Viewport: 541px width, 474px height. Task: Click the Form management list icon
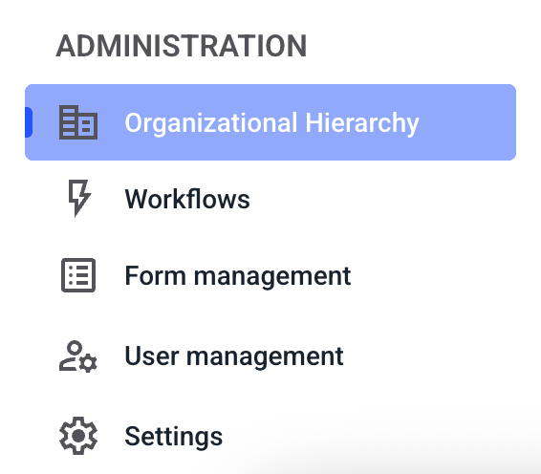[x=78, y=275]
